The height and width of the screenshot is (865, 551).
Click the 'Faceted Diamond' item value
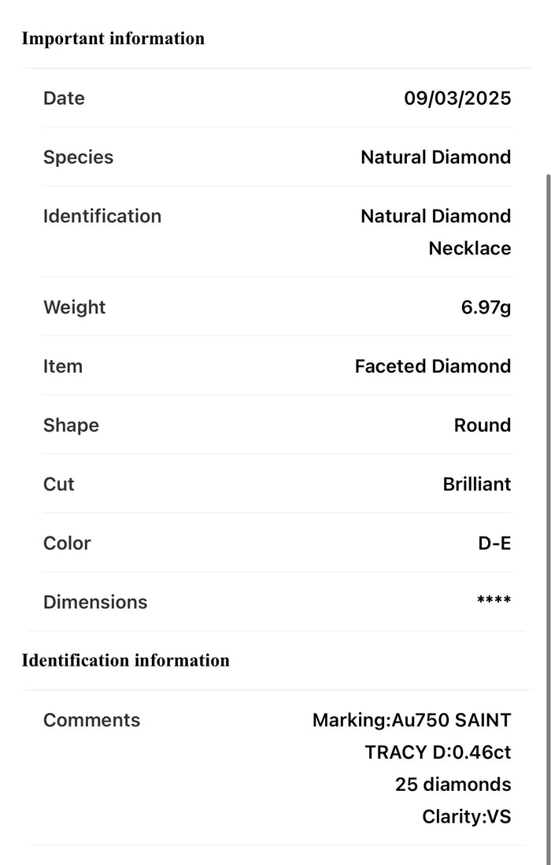(x=432, y=366)
